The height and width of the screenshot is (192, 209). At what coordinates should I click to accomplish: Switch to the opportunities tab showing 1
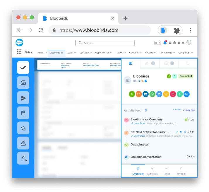point(169,64)
